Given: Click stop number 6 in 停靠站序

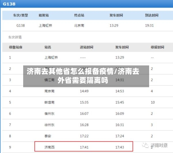Looking at the screenshot, I should point(10,114).
